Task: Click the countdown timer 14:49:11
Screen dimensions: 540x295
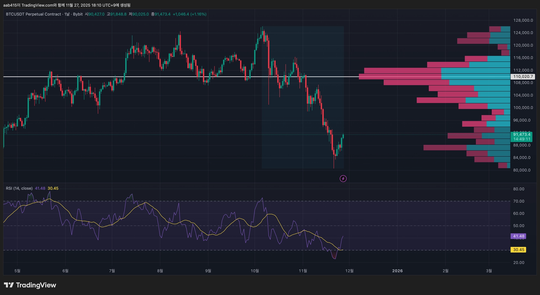Action: point(522,139)
